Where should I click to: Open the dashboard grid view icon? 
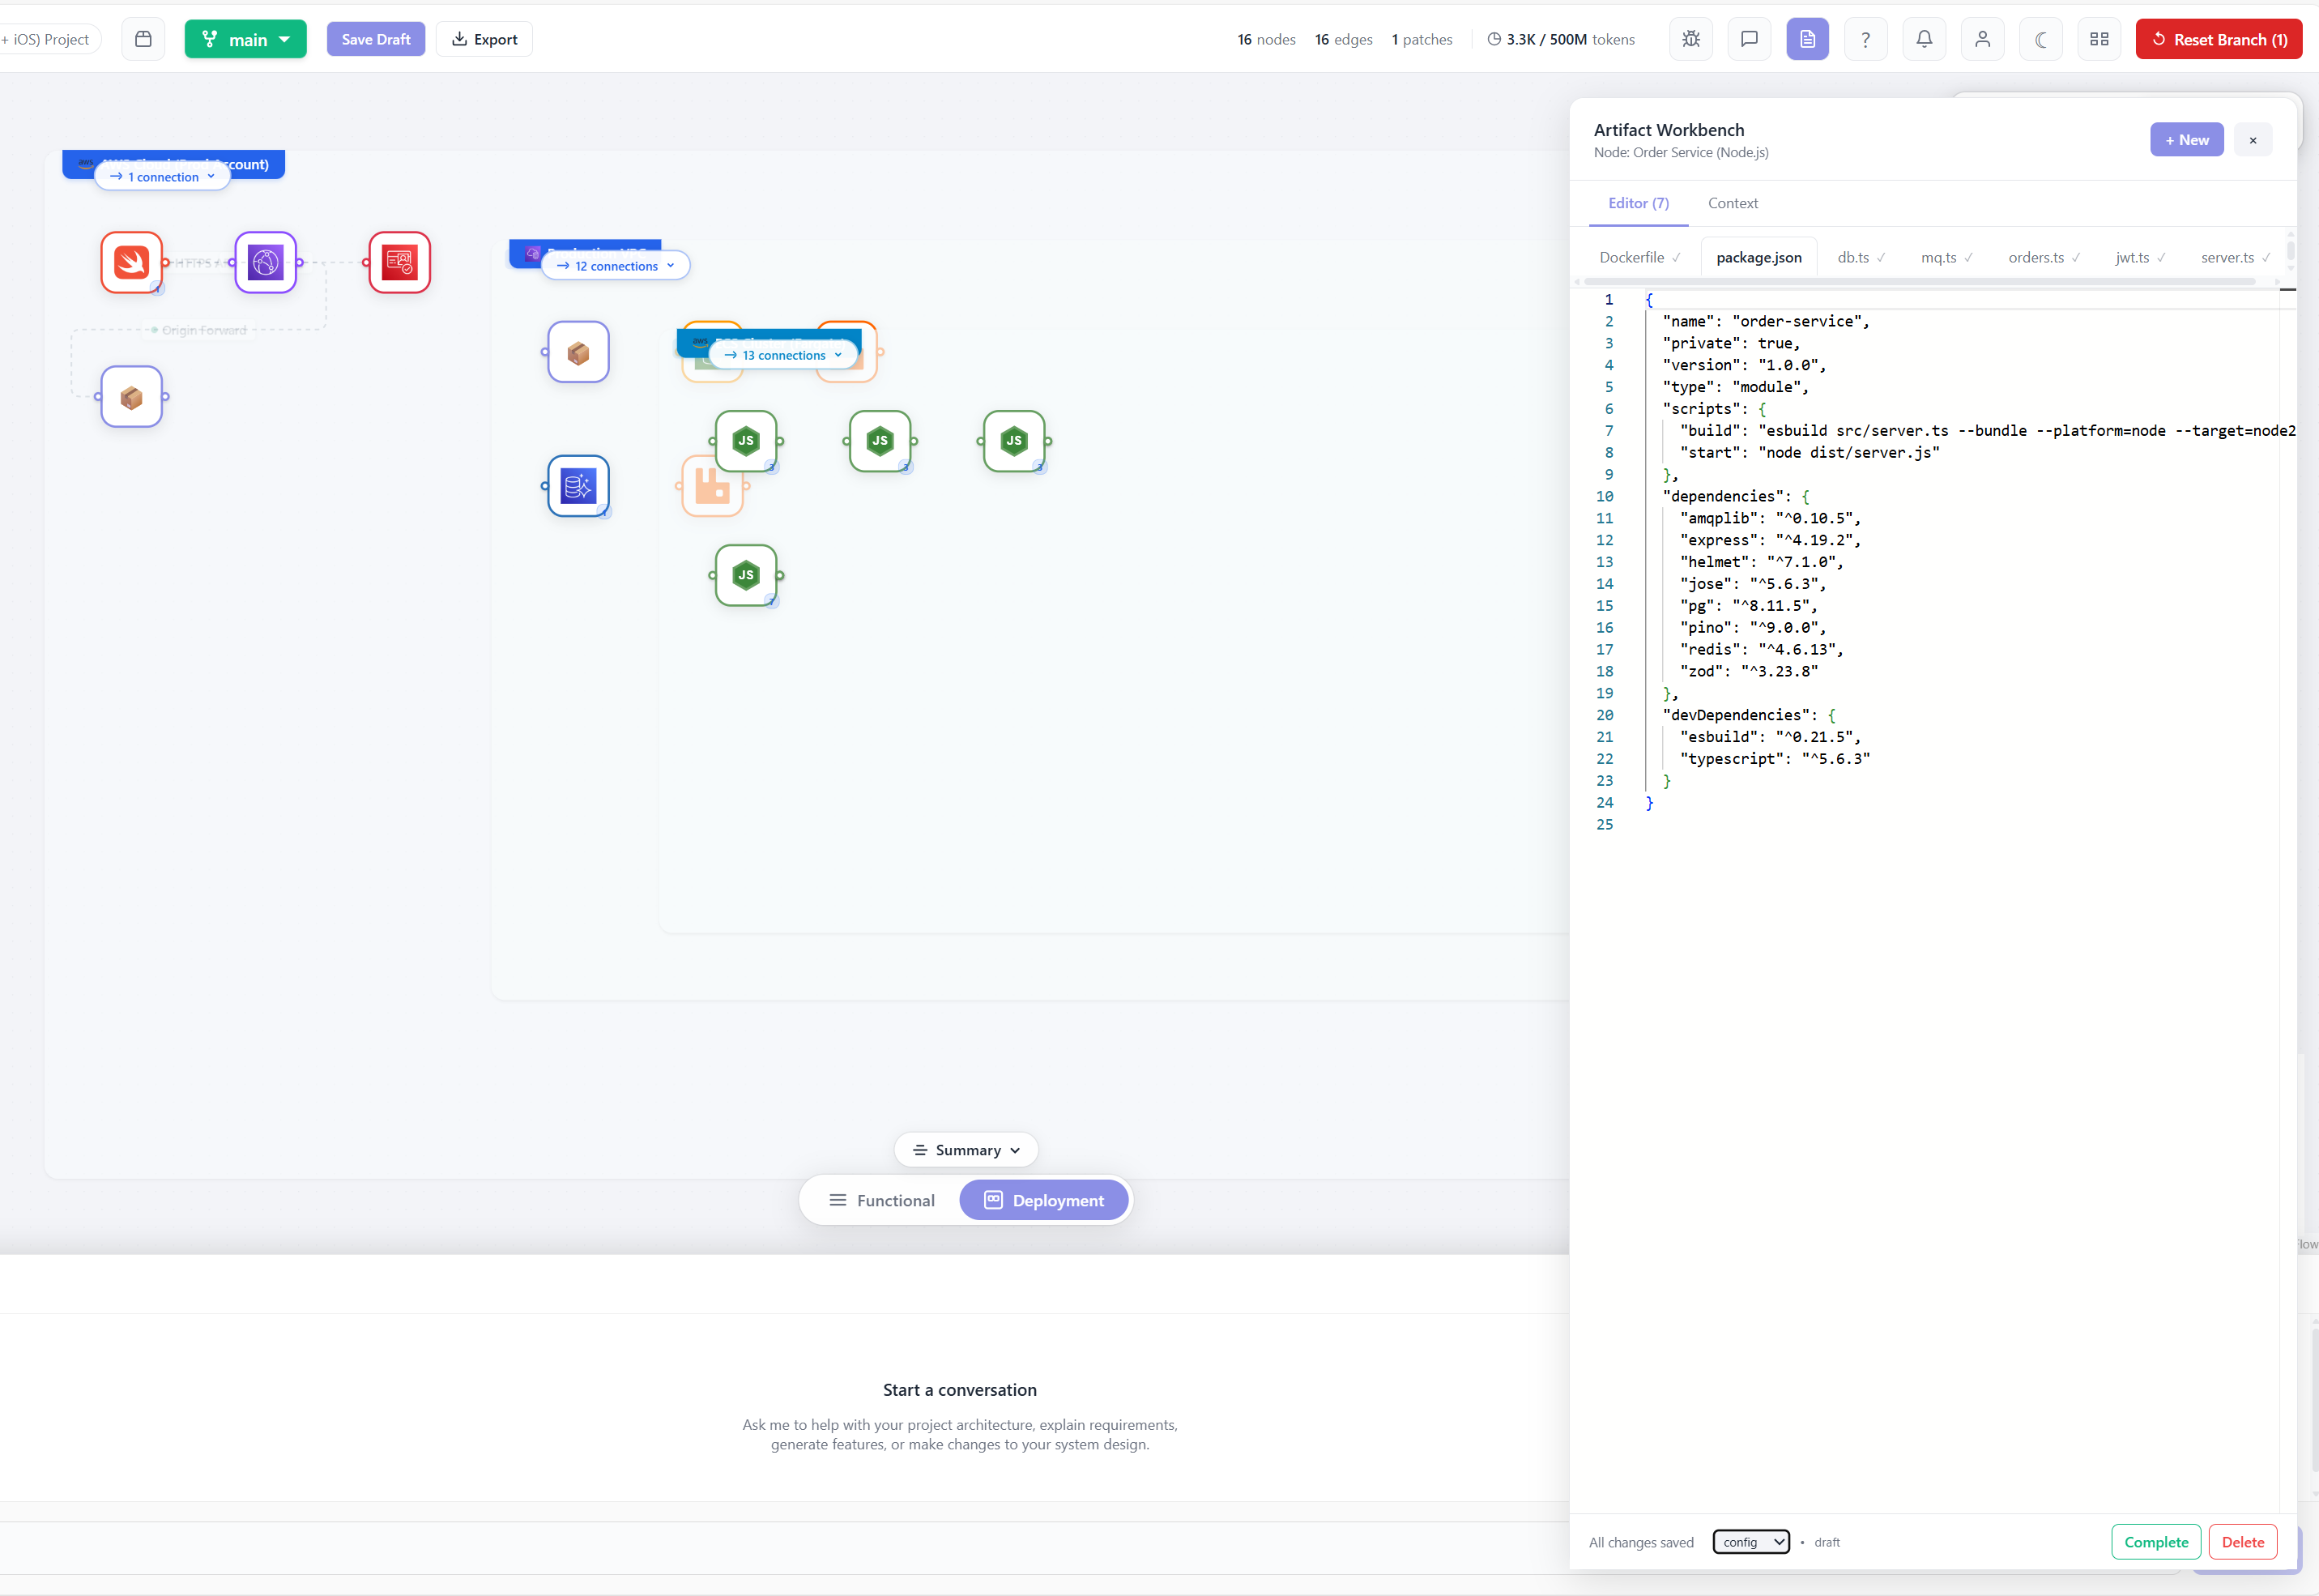[2100, 39]
